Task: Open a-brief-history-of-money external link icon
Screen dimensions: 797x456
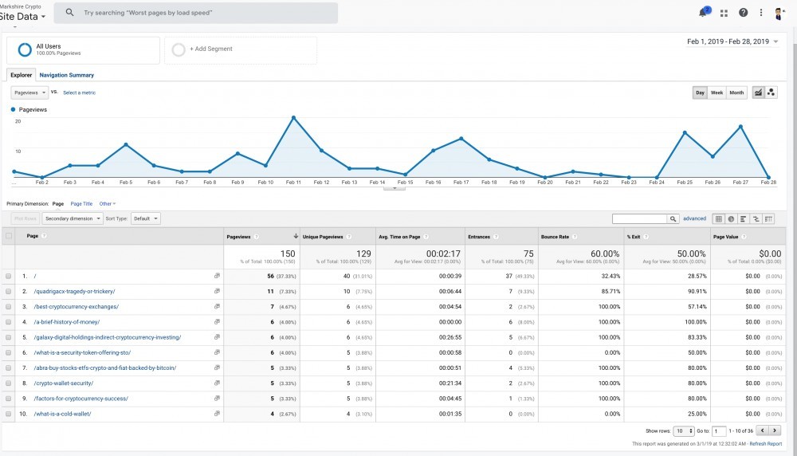Action: [x=217, y=322]
